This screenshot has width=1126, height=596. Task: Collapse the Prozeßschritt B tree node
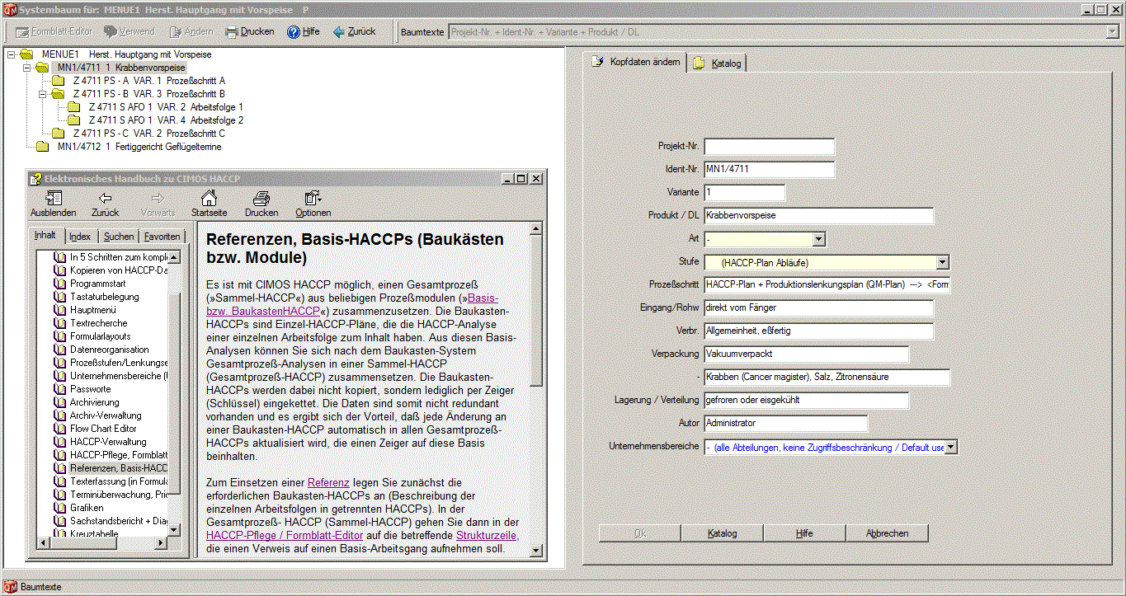click(x=41, y=94)
